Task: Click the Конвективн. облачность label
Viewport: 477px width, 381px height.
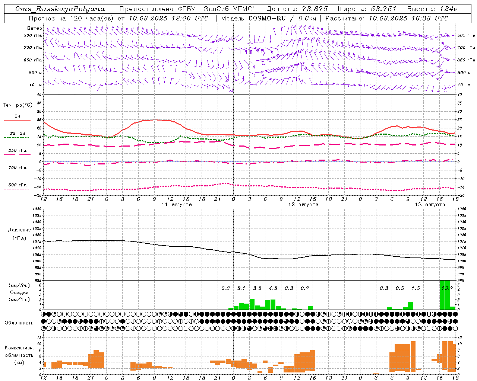Action: coord(19,352)
